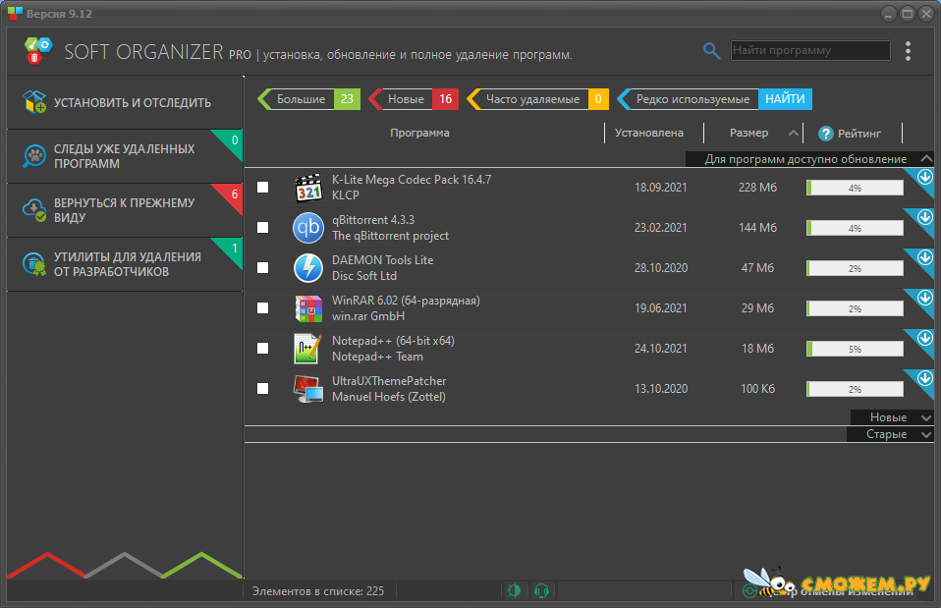941x608 pixels.
Task: Sort by 'Размер' column header
Action: pyautogui.click(x=748, y=133)
